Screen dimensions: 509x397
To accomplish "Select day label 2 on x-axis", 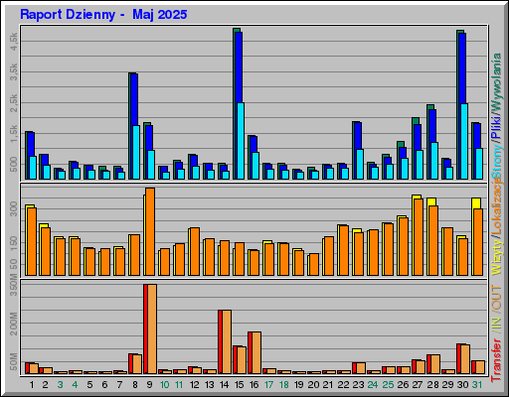I will tap(45, 385).
